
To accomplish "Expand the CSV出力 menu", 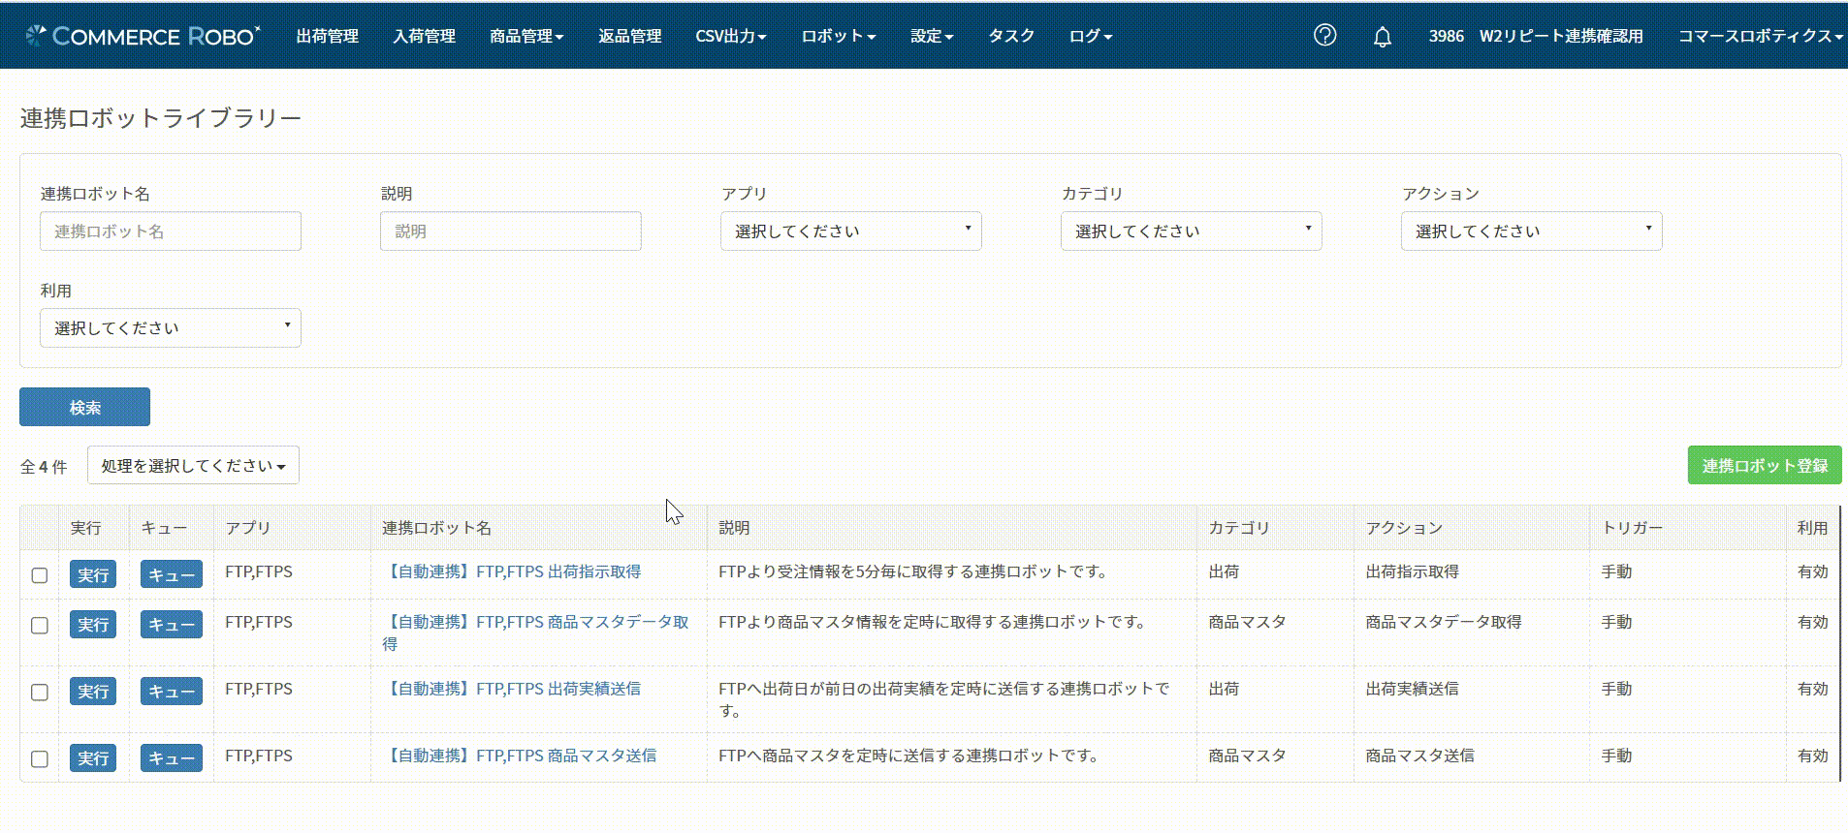I will (x=731, y=36).
